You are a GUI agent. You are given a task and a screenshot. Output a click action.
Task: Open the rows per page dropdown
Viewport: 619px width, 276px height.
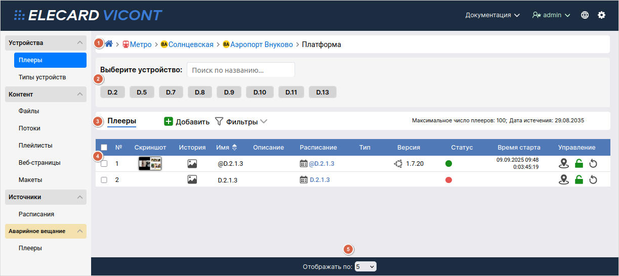[x=365, y=266]
